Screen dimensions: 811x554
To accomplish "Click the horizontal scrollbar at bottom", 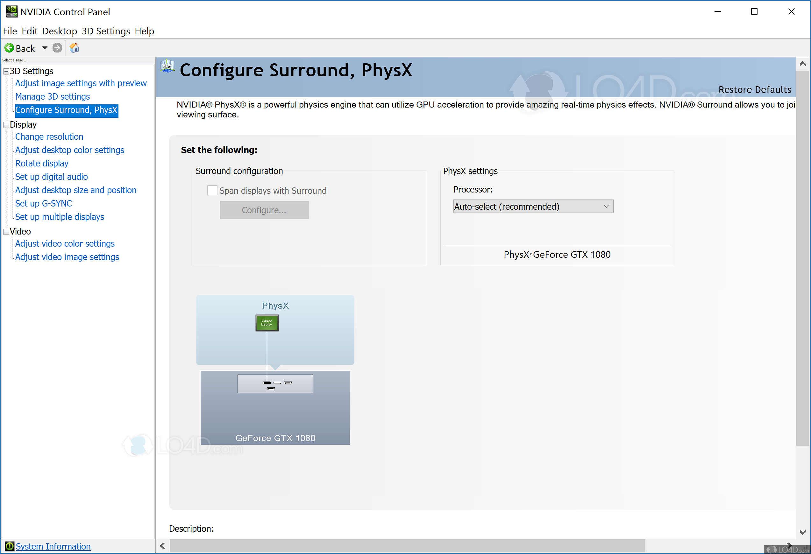I will pos(407,546).
